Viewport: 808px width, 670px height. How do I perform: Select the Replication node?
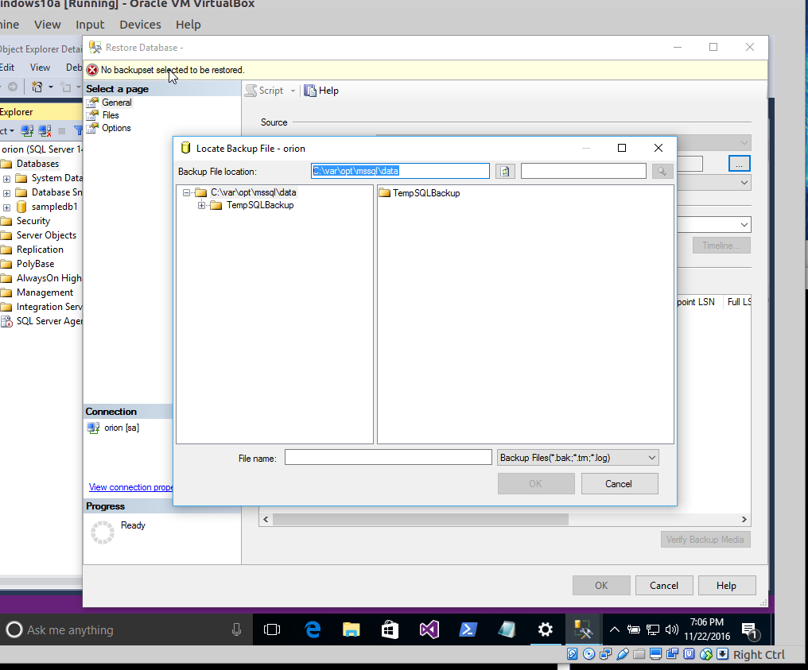(40, 250)
